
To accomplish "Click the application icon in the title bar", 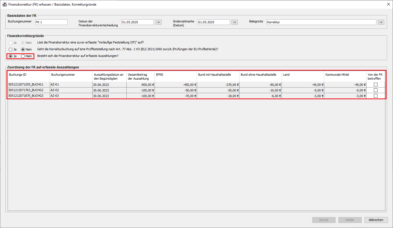I will [x=5, y=4].
